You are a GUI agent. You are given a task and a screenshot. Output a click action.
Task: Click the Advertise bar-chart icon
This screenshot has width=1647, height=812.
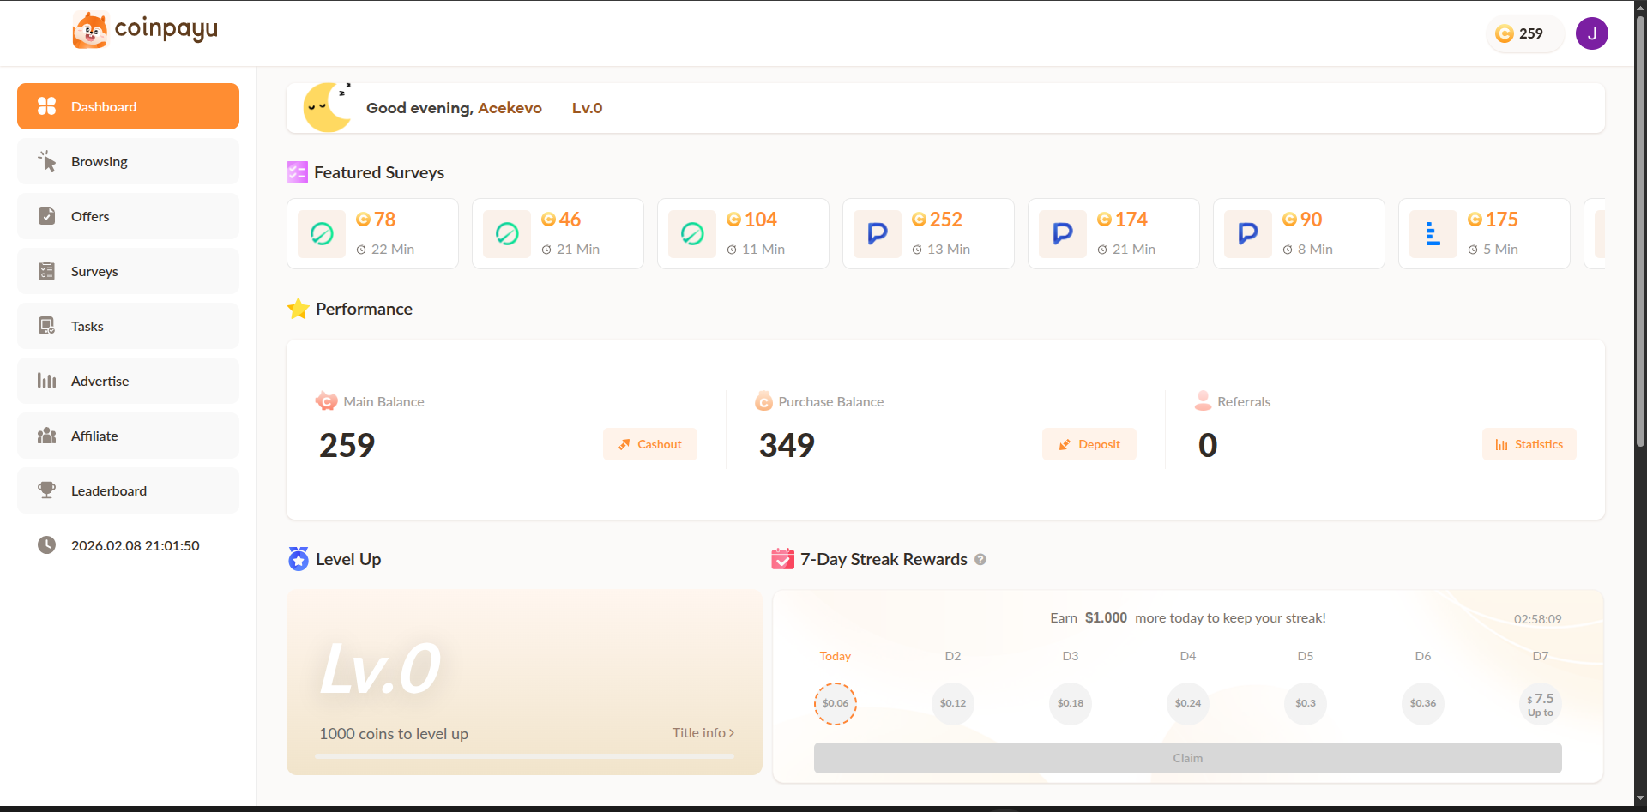coord(47,381)
